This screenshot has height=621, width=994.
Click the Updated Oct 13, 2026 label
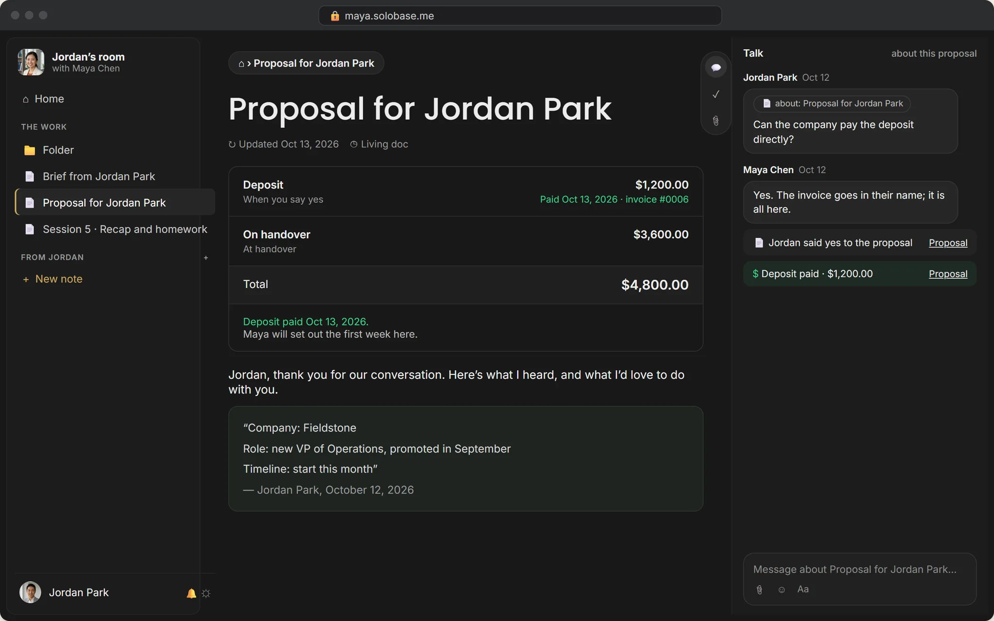[283, 145]
